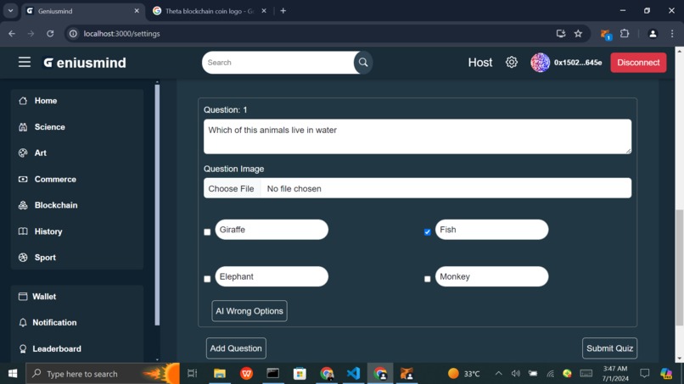Open Chrome profile icon
The width and height of the screenshot is (684, 384).
pyautogui.click(x=653, y=34)
